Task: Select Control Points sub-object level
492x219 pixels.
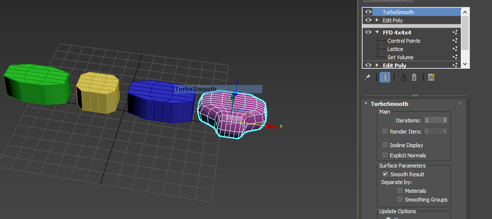Action: coord(404,41)
